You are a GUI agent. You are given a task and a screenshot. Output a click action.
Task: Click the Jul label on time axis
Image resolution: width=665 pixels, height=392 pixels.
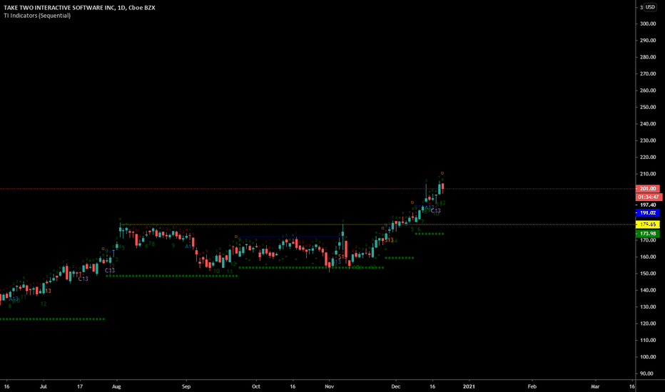[44, 386]
